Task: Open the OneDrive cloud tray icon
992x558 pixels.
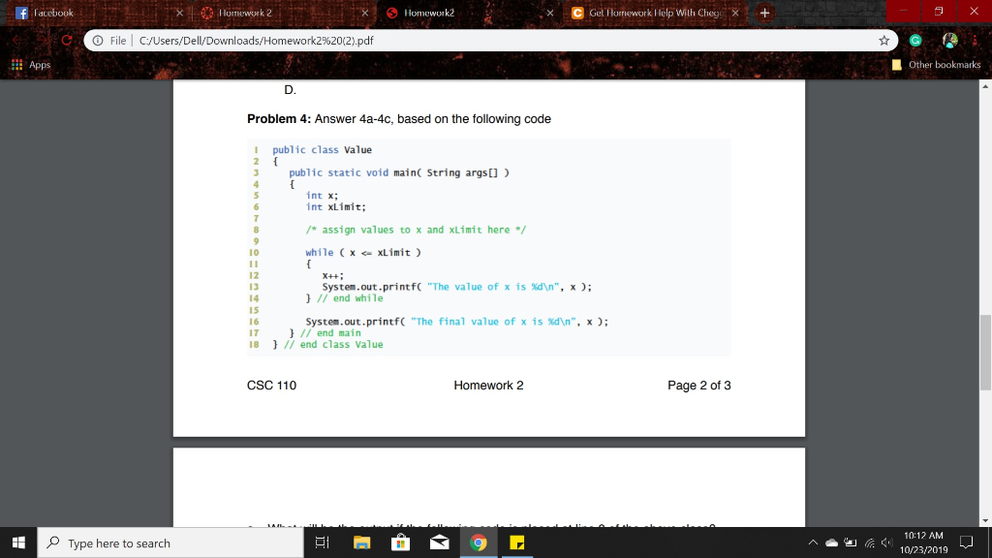Action: (x=832, y=542)
